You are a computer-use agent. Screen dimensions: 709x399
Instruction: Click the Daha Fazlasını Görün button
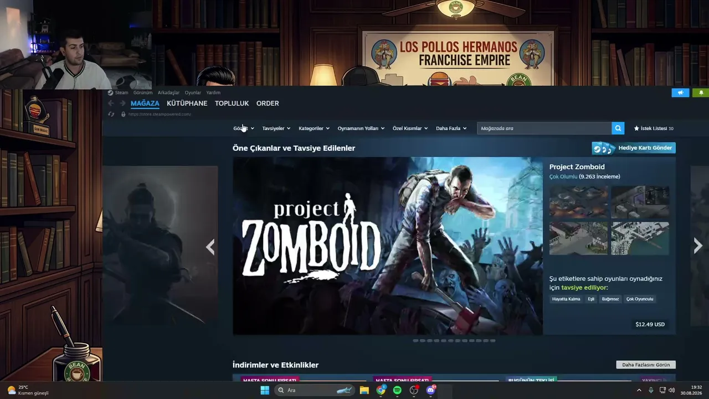pos(646,365)
